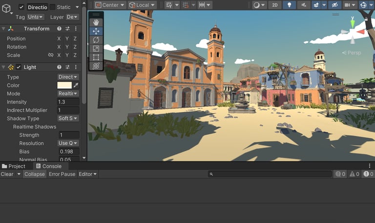Switch to the Console tab
The image size is (375, 223).
[x=48, y=166]
